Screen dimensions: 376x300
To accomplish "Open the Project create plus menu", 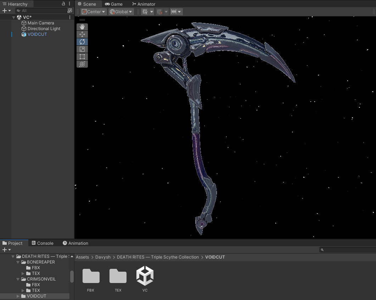I will (6, 250).
